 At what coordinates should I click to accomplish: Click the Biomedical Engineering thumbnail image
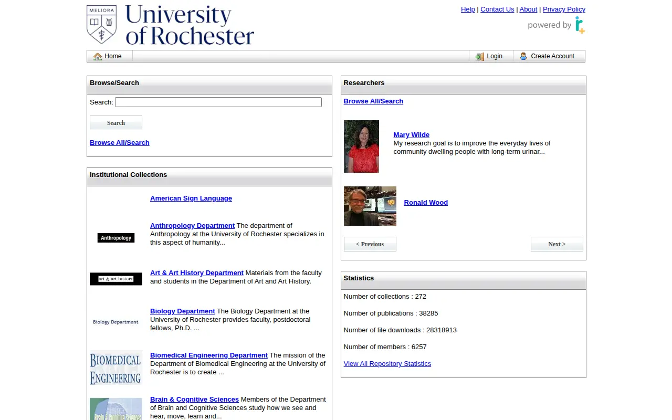116,368
